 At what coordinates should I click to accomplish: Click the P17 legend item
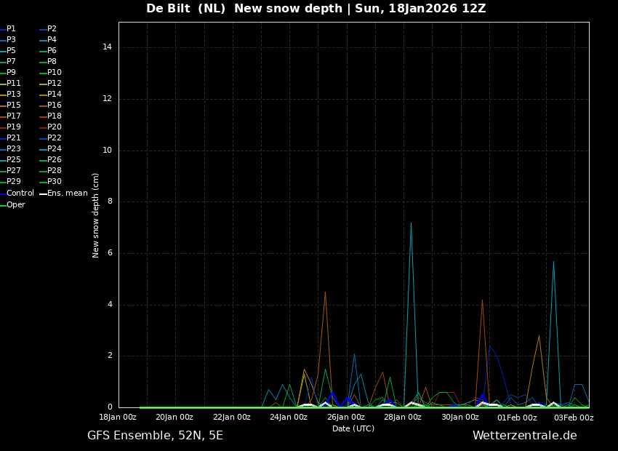point(10,116)
